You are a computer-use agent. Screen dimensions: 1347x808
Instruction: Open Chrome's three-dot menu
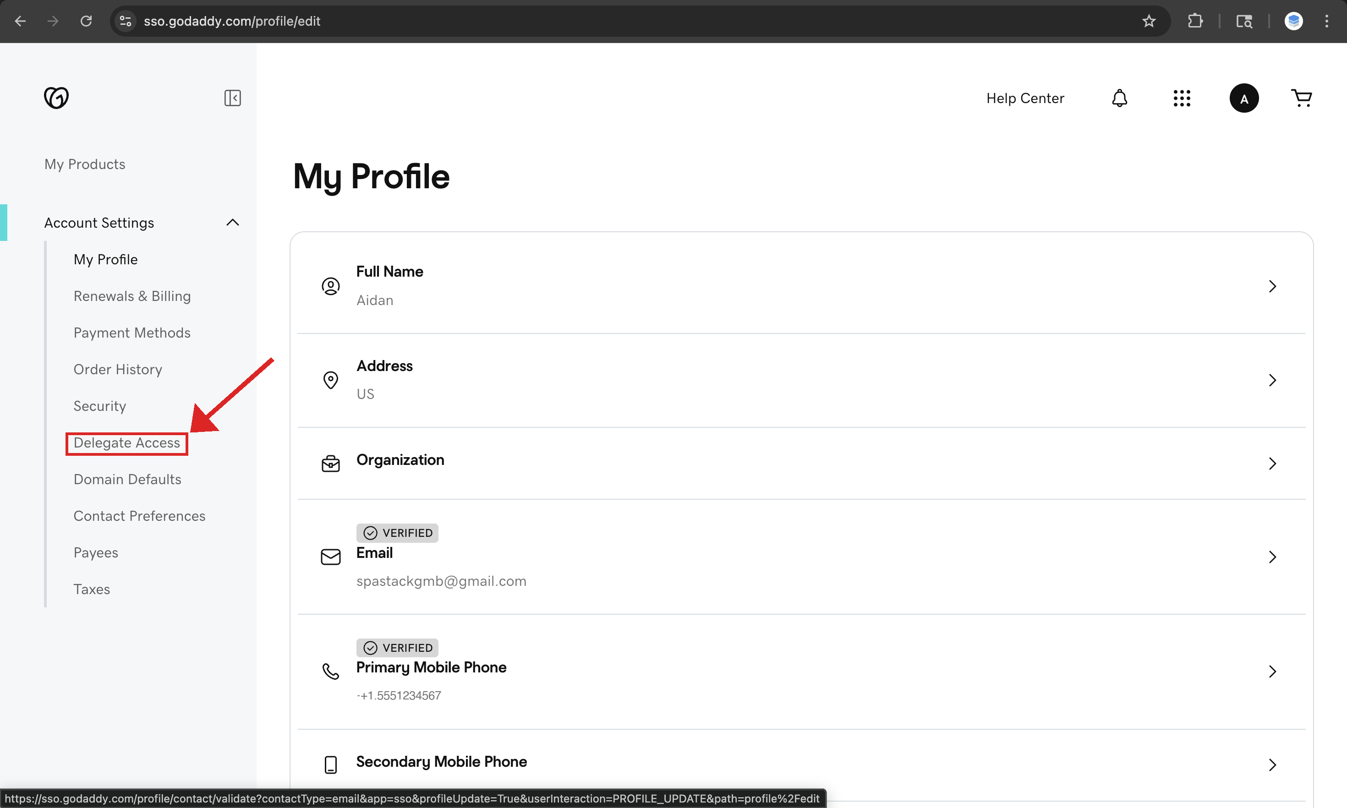1327,21
